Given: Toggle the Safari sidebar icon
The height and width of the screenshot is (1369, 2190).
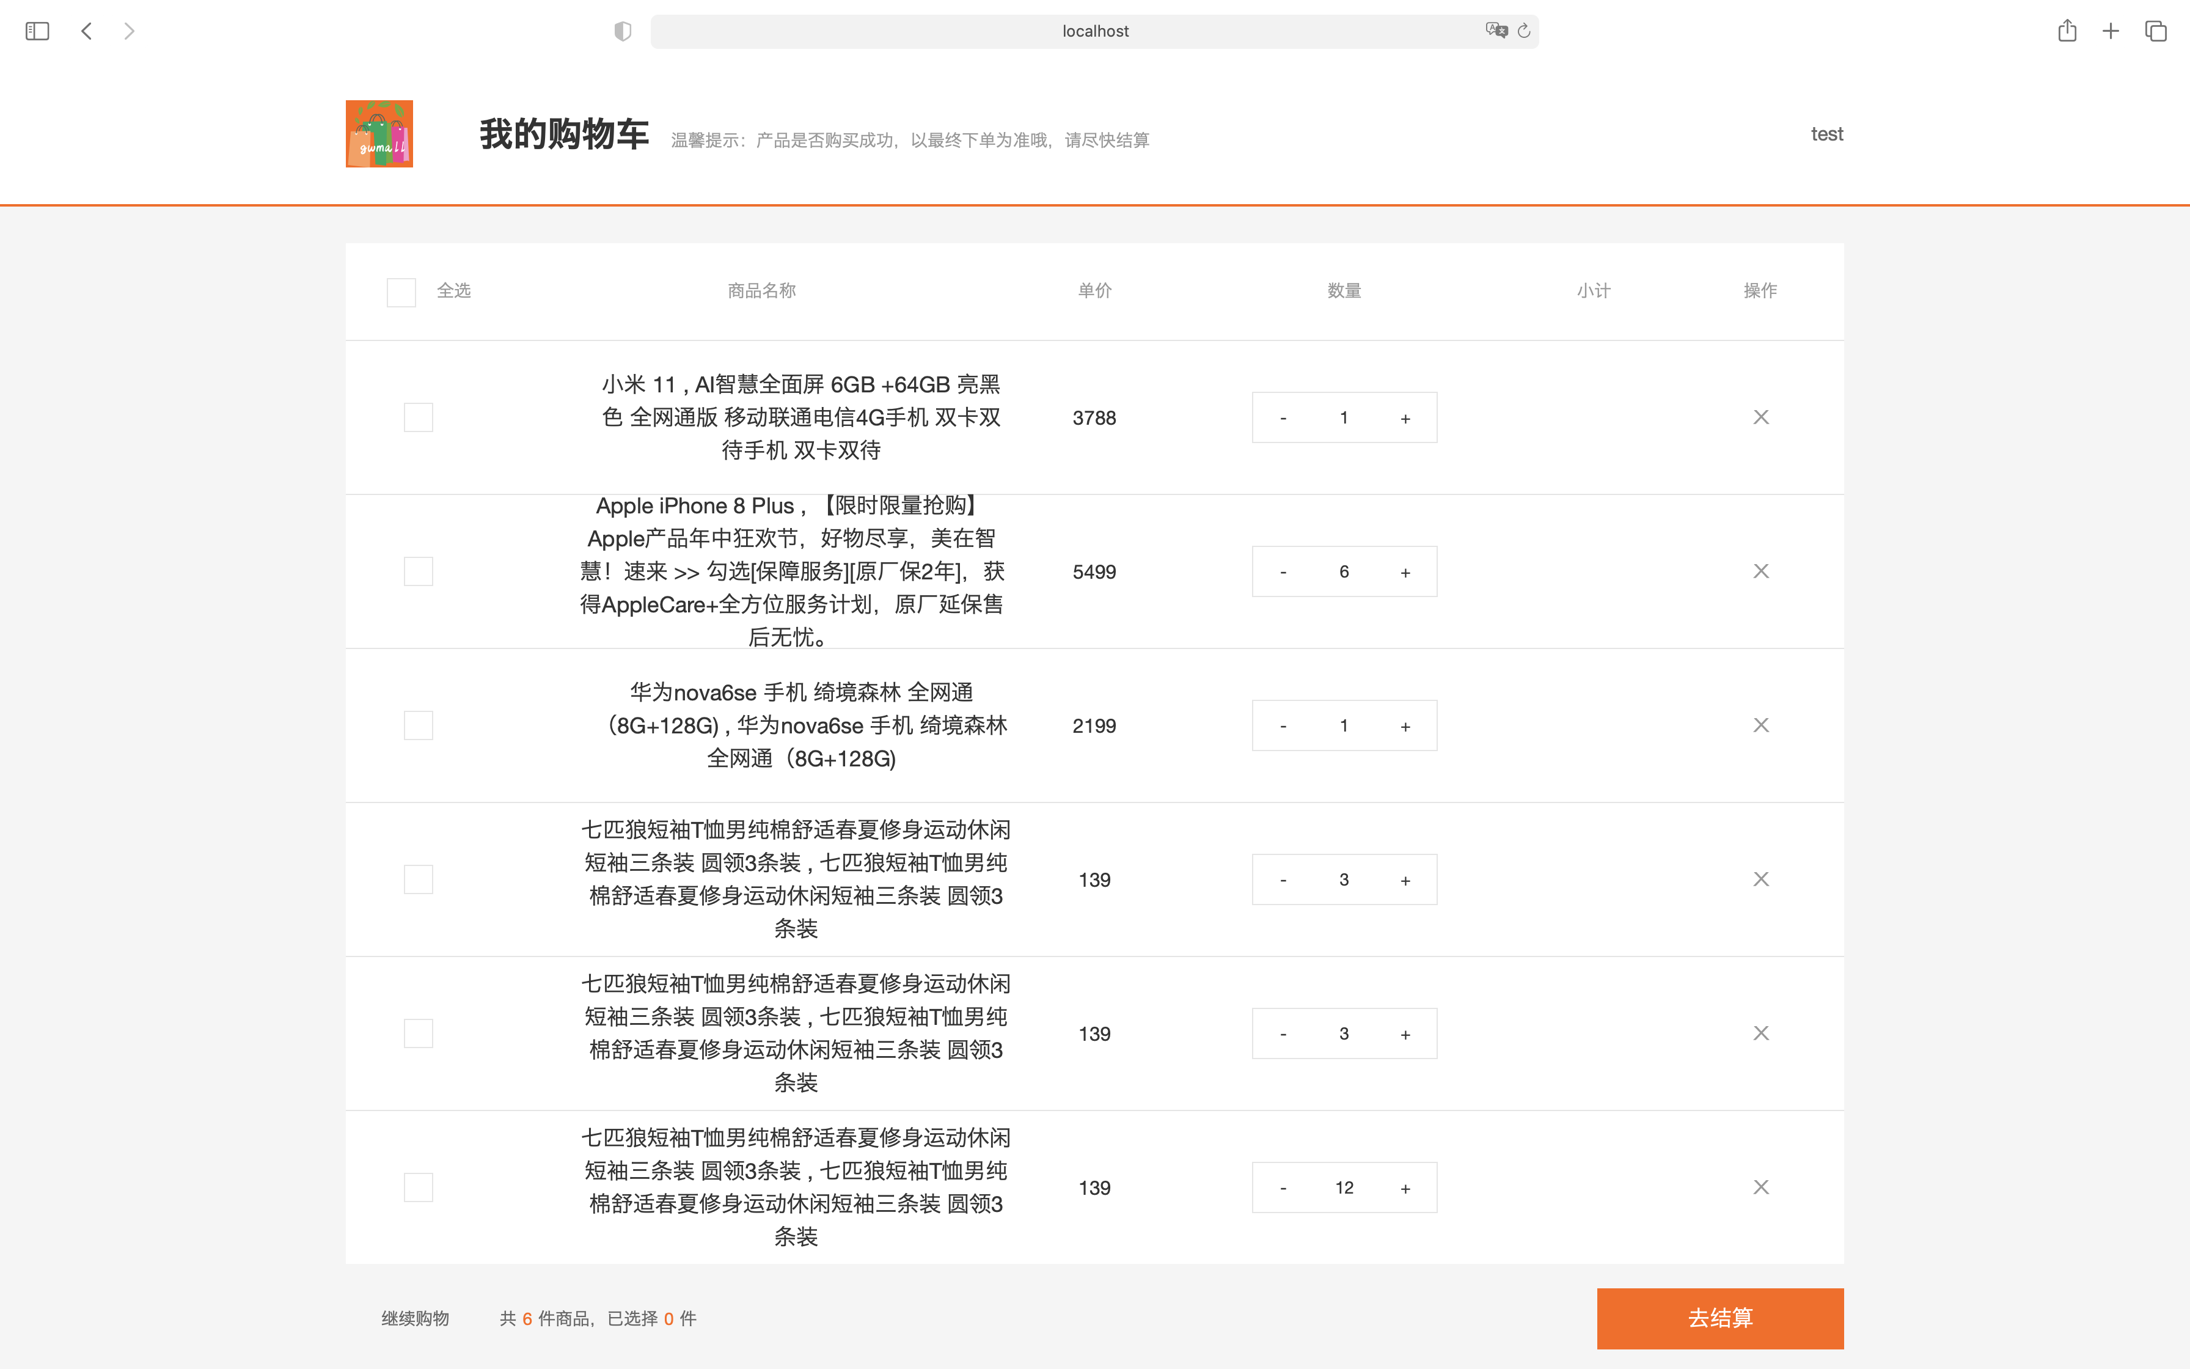Looking at the screenshot, I should (x=37, y=31).
